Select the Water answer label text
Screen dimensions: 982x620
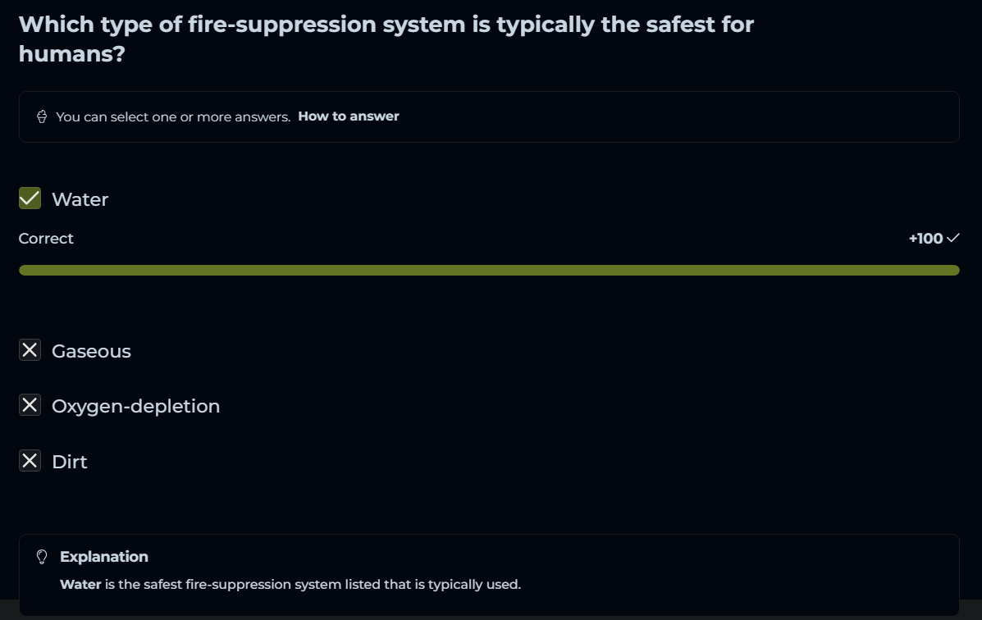click(x=80, y=199)
